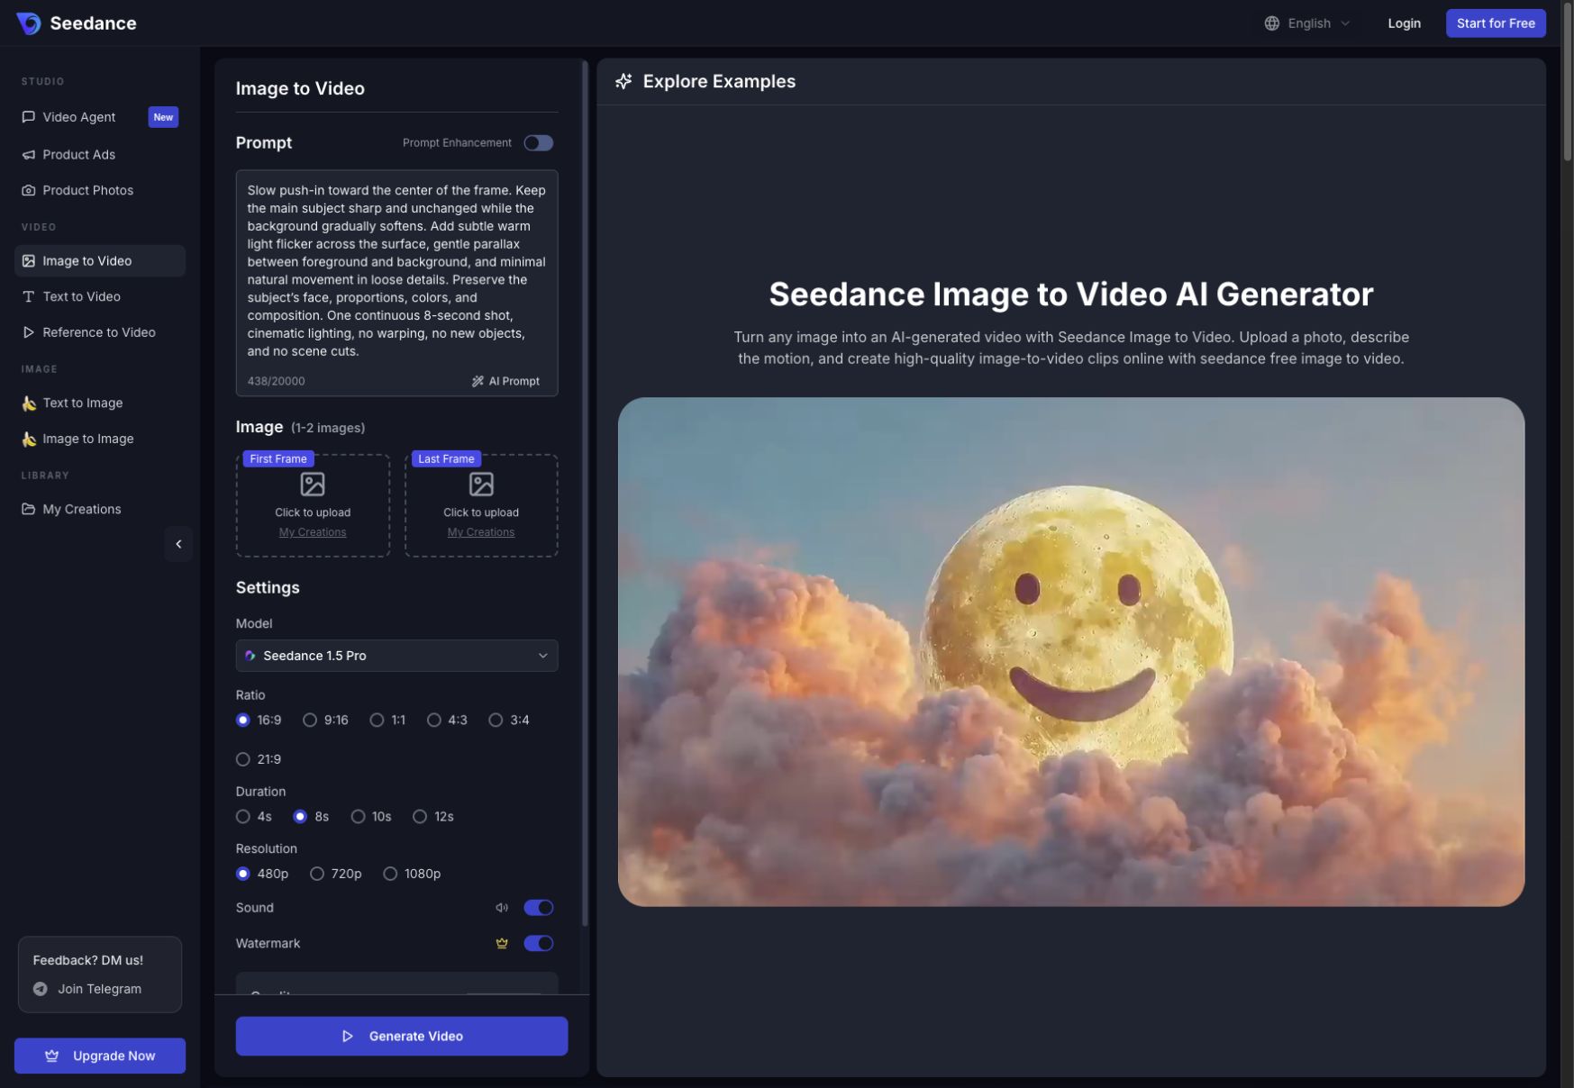Image resolution: width=1574 pixels, height=1088 pixels.
Task: Click the Login link
Action: point(1404,23)
